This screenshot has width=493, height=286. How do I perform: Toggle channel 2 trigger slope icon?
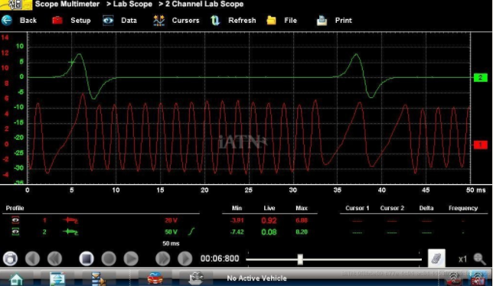coord(191,232)
